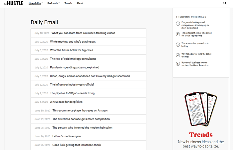Open "Pandemic spending patterns, explained" email
Screen dimensions: 233x150
(75, 67)
